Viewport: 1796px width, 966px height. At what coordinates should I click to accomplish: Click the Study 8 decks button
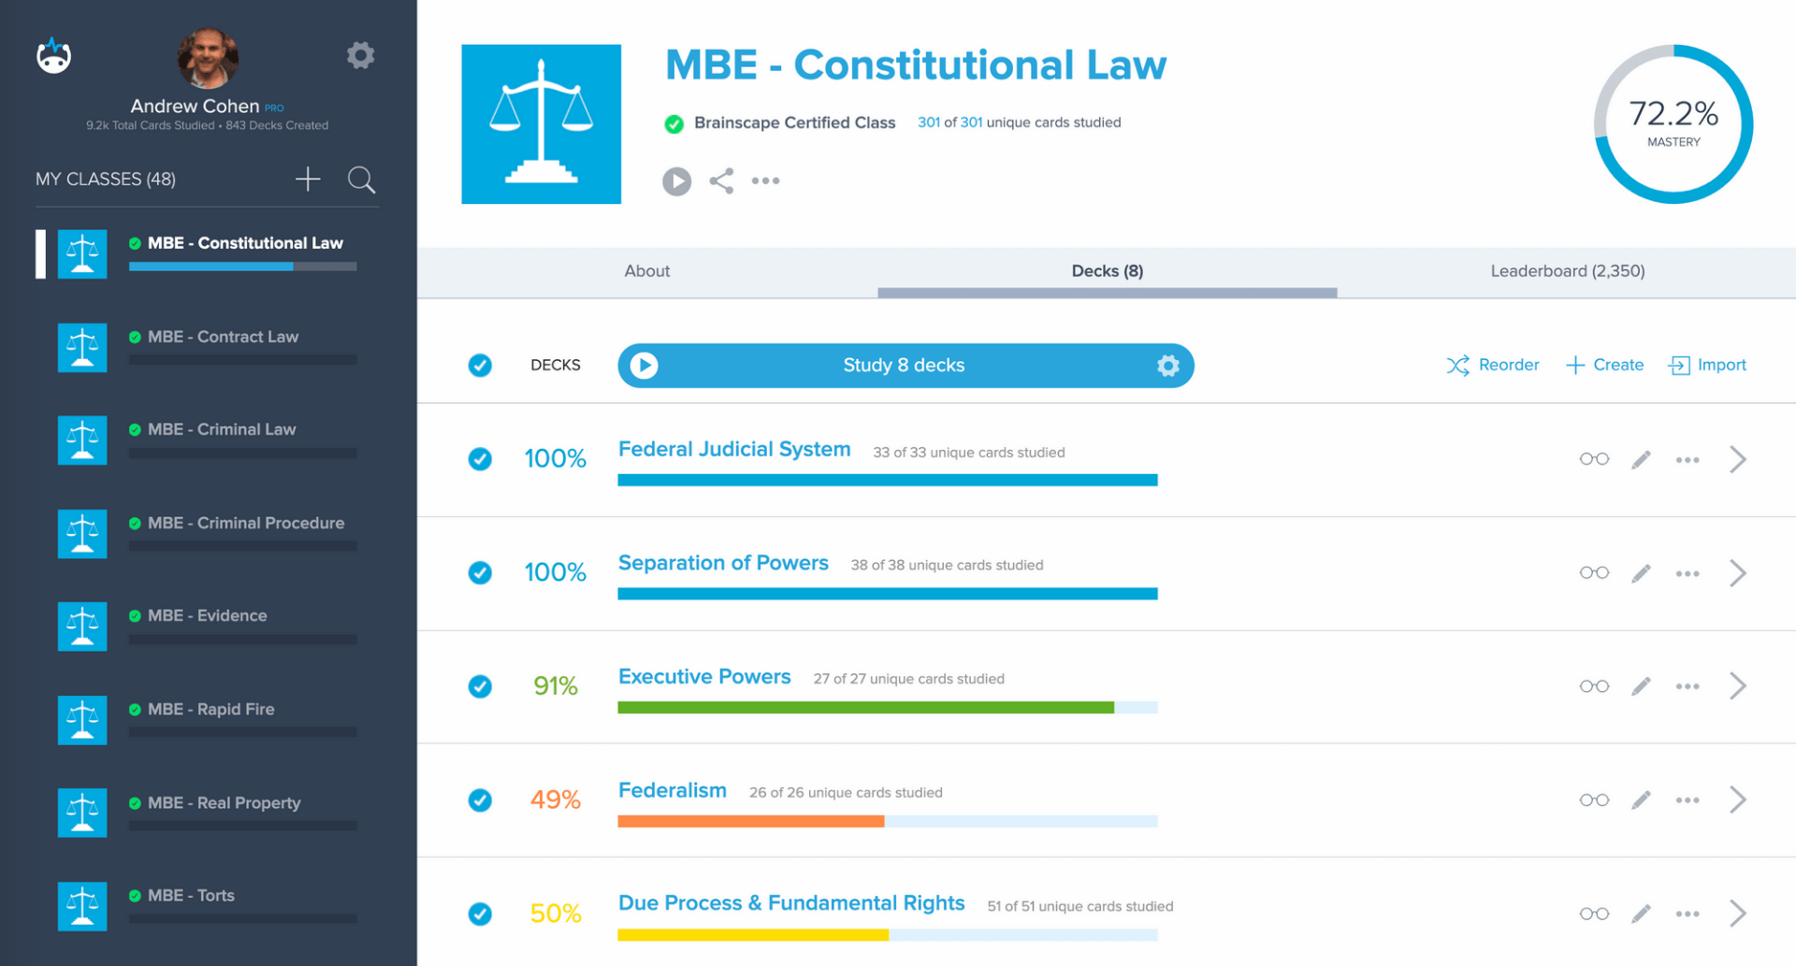(x=904, y=366)
